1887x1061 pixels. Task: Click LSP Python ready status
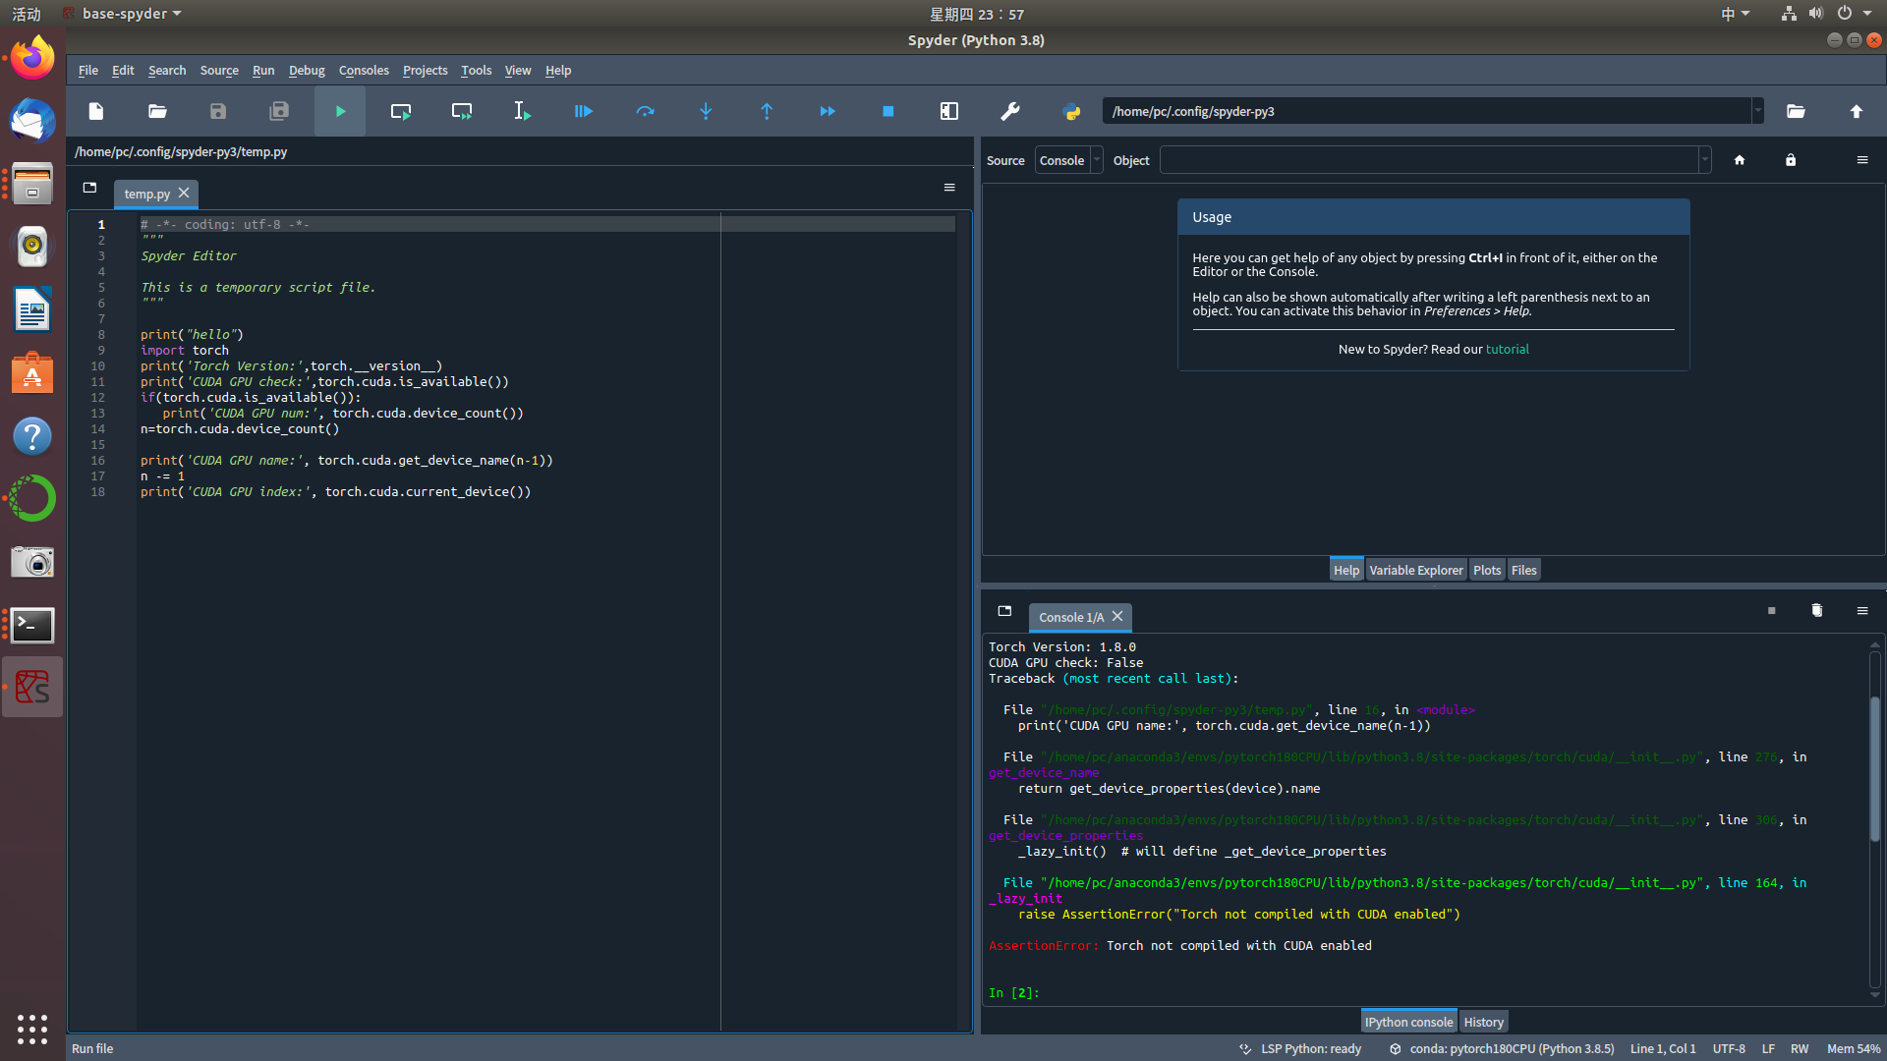1300,1048
